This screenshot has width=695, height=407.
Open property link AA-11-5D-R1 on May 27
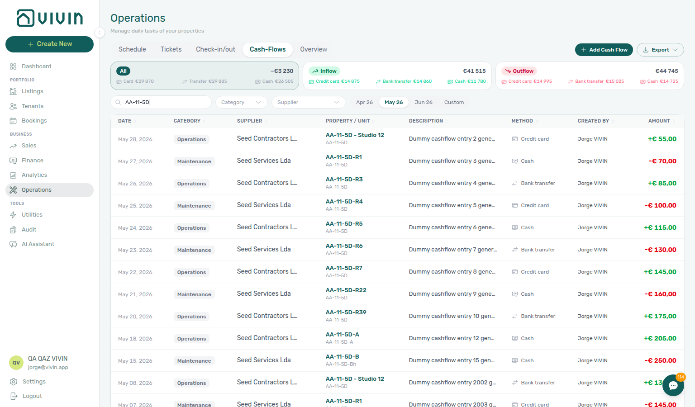click(344, 157)
